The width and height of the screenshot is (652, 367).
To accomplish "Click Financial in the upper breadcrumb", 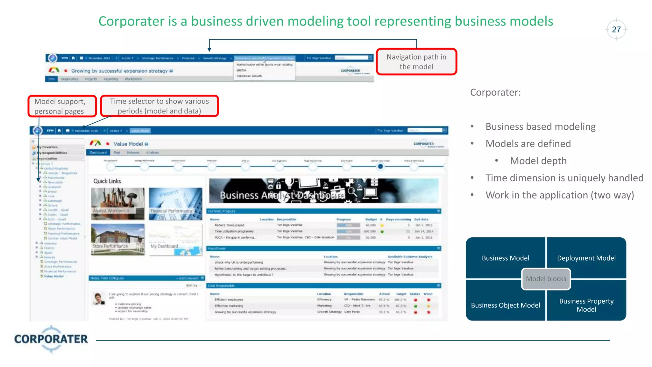I will click(188, 58).
